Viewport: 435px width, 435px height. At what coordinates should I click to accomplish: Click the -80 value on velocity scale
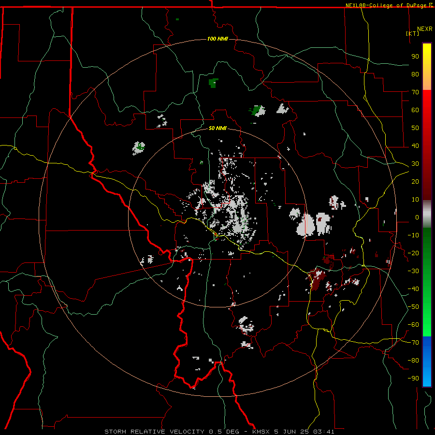tap(413, 361)
